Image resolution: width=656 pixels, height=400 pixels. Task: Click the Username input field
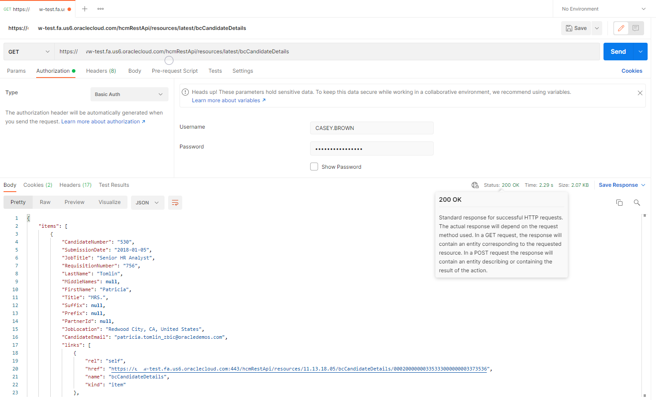click(371, 128)
